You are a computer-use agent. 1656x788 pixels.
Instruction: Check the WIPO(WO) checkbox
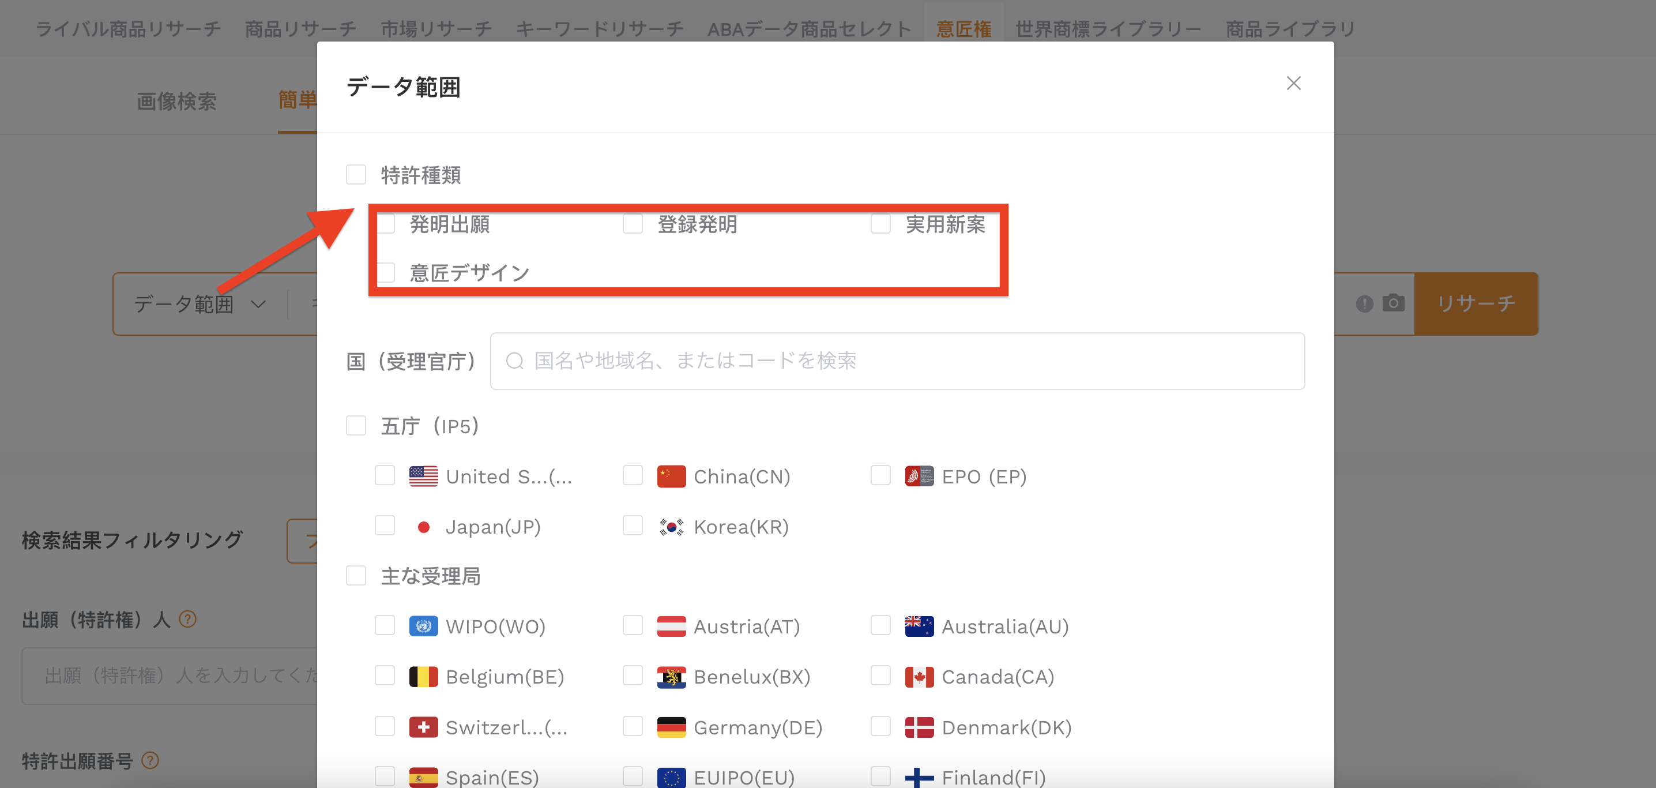(385, 625)
